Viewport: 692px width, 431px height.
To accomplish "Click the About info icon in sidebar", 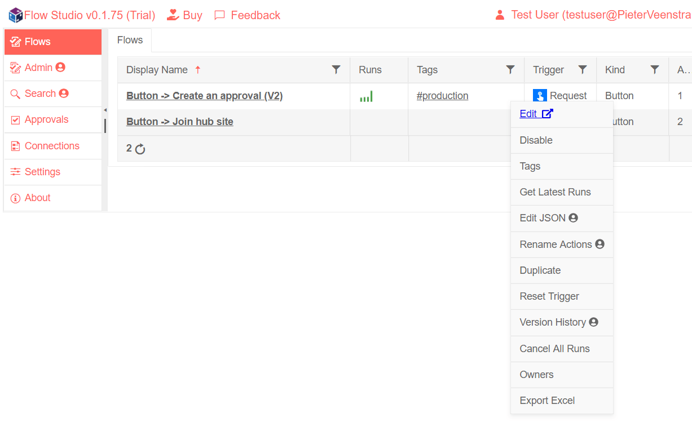I will point(15,198).
